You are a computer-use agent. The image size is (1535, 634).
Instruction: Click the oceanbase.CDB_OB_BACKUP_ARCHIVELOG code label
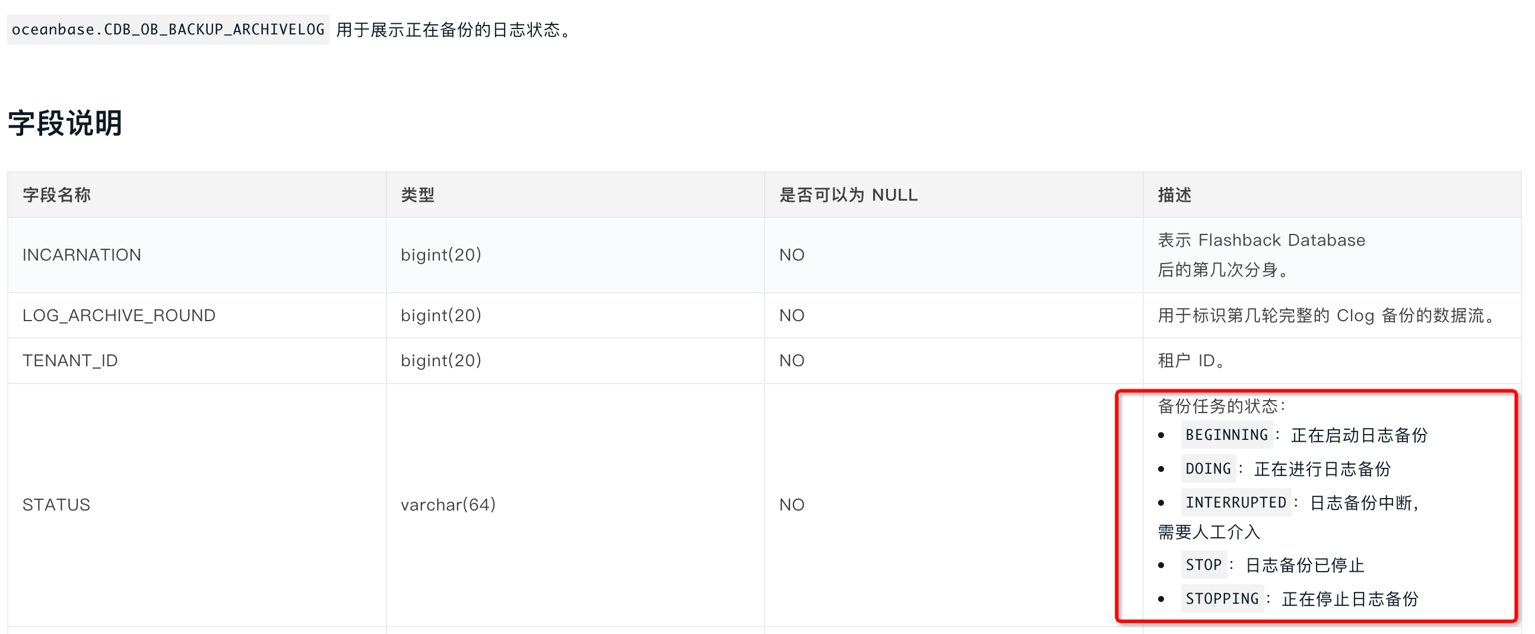tap(168, 29)
